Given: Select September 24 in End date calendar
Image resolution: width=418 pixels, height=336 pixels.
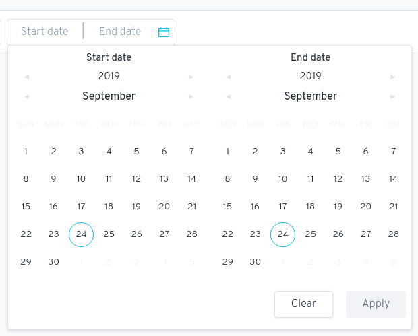Looking at the screenshot, I should point(283,234).
